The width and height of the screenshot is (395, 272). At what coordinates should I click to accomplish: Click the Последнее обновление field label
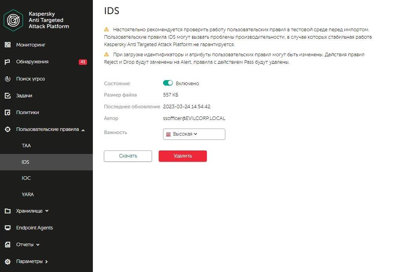pyautogui.click(x=132, y=106)
